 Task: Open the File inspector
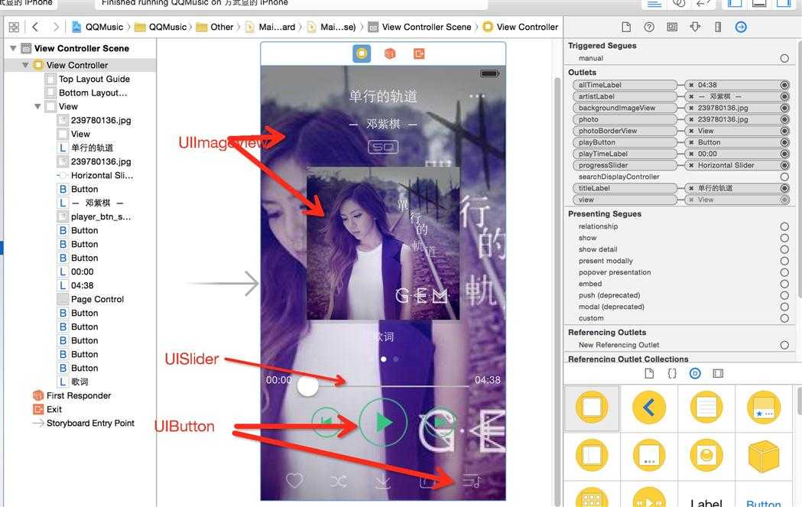pyautogui.click(x=626, y=27)
